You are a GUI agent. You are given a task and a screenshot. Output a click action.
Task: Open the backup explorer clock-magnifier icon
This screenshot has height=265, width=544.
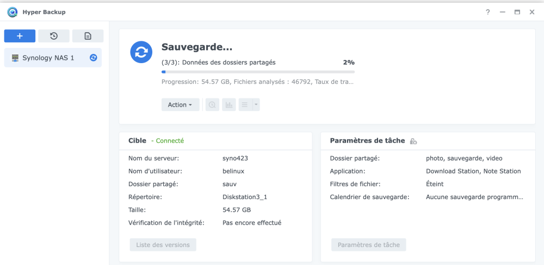point(212,104)
